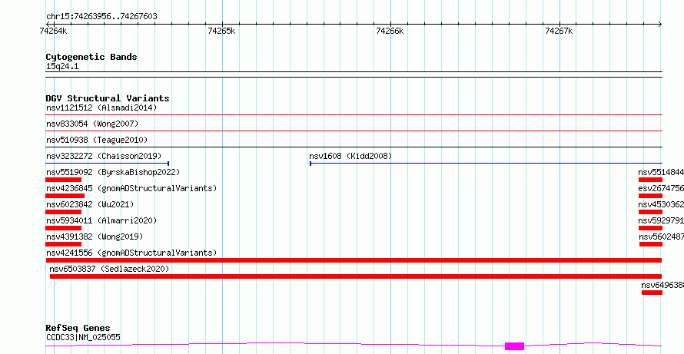684x354 pixels.
Task: Click the short red bar under nsv5519092
Action: pos(64,180)
